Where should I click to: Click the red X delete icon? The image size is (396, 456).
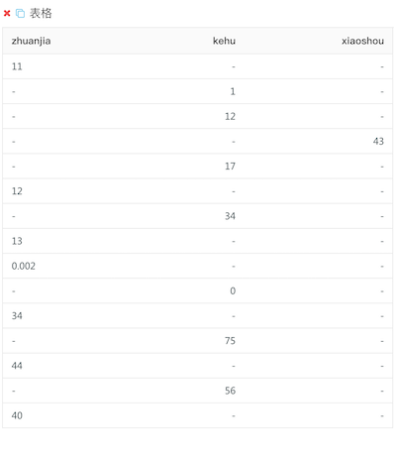(7, 14)
